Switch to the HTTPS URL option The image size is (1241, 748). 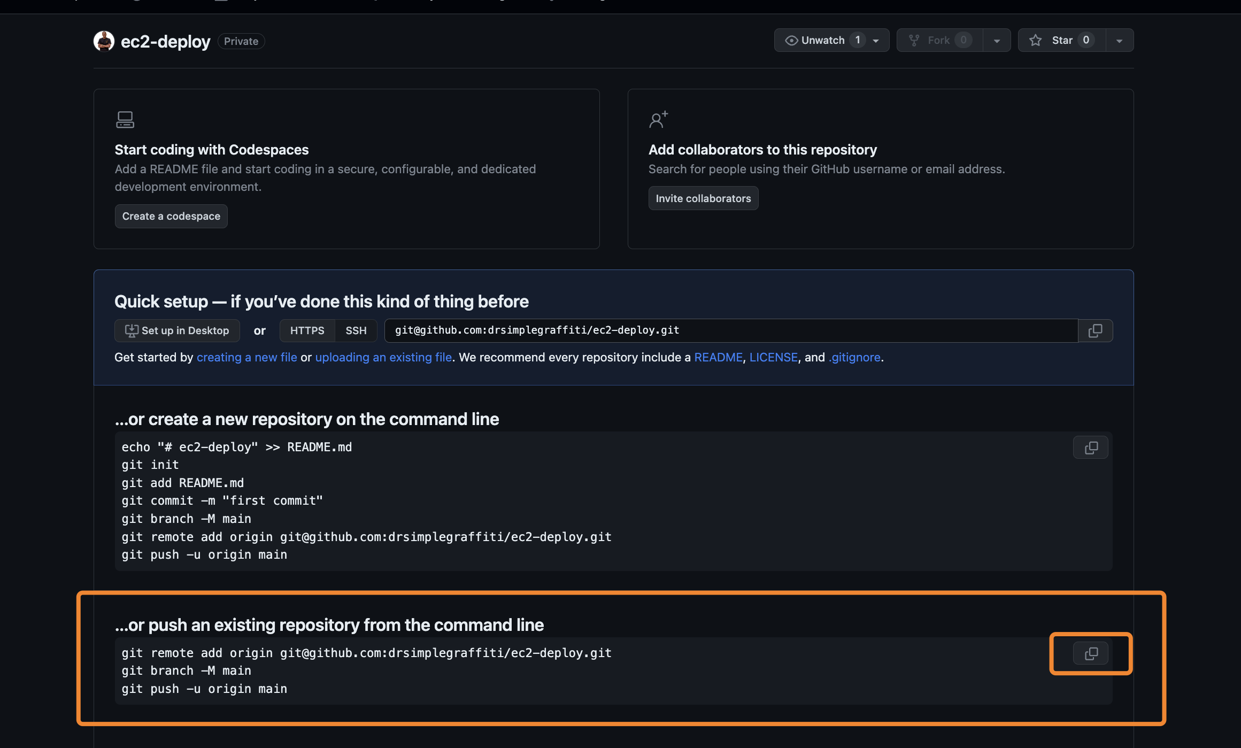click(307, 330)
